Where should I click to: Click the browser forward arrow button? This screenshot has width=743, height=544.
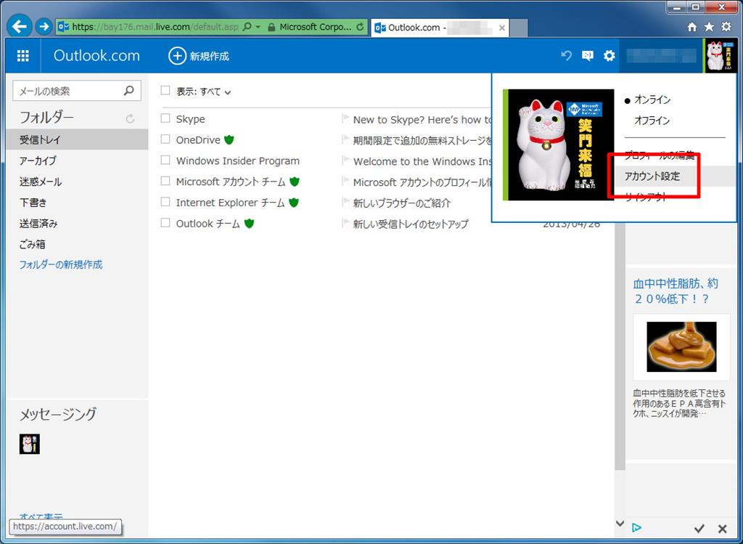tap(44, 27)
